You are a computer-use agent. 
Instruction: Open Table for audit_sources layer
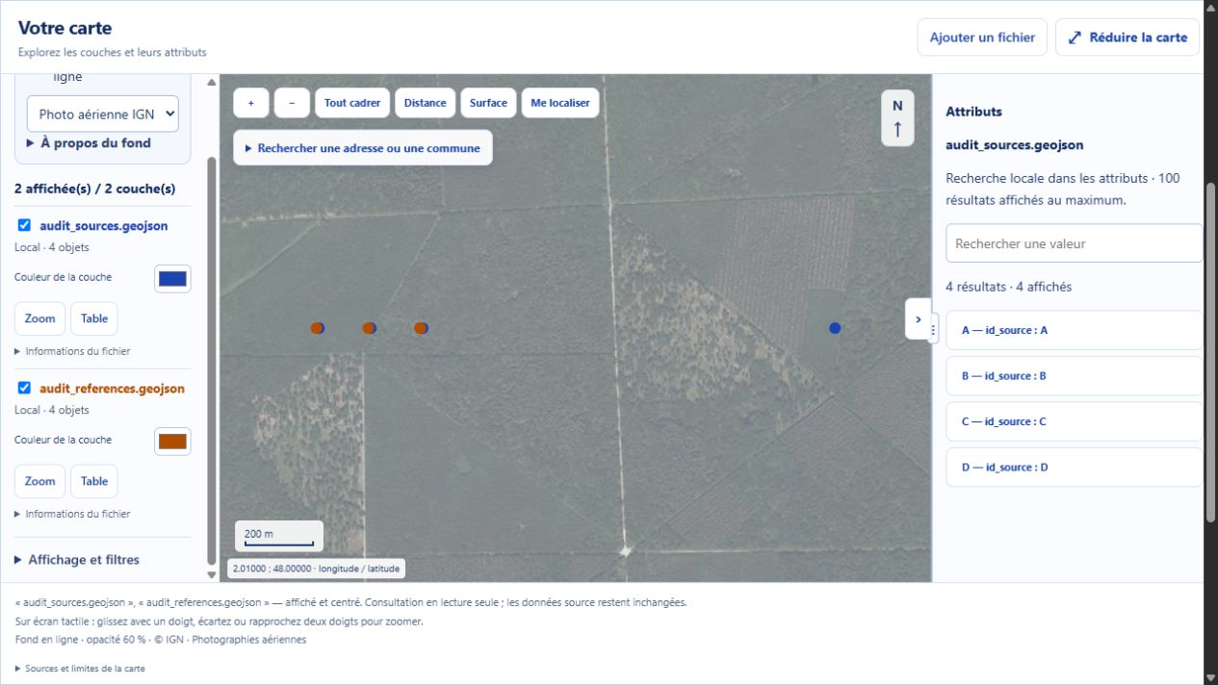coord(94,318)
